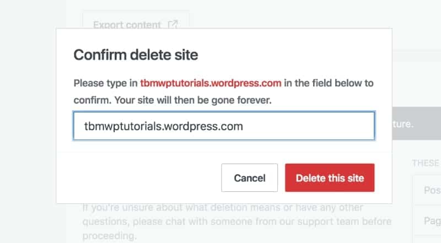The height and width of the screenshot is (243, 441).
Task: Click the Confirm delete site heading
Action: [x=136, y=55]
